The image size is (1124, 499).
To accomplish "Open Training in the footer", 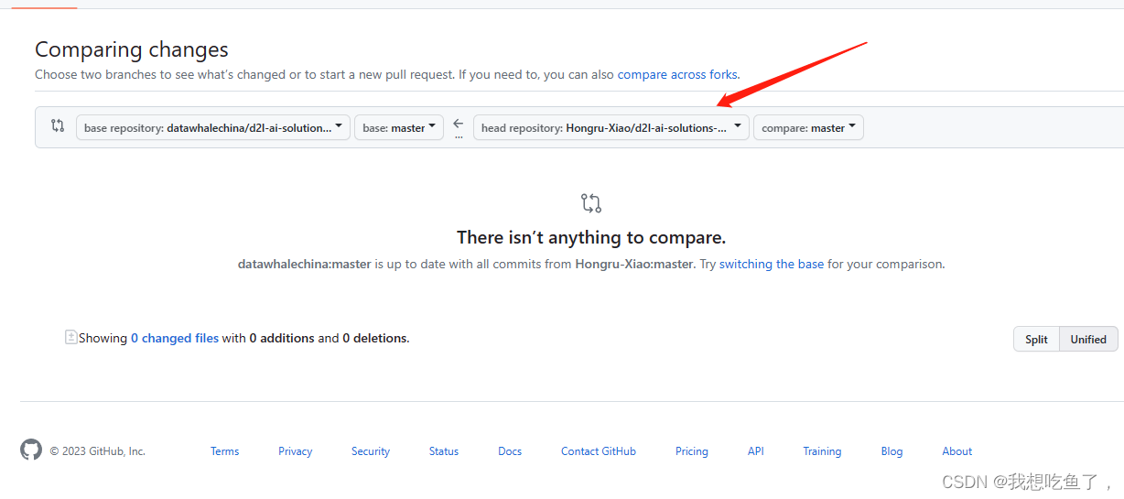I will click(822, 451).
